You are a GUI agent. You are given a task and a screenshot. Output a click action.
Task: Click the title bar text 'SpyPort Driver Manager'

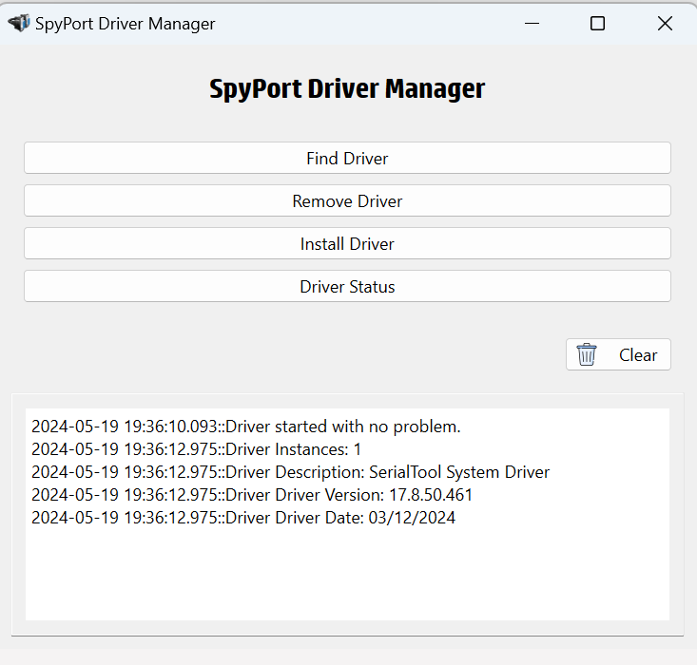coord(125,24)
